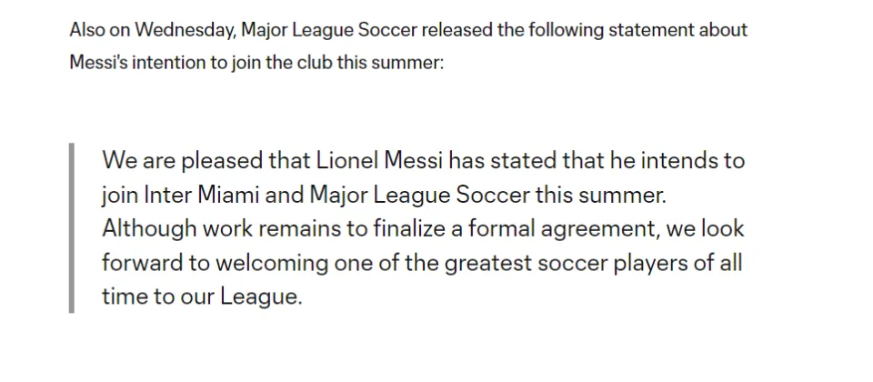Click the words "this summer." in the quote
The width and height of the screenshot is (873, 382).
coord(601,195)
